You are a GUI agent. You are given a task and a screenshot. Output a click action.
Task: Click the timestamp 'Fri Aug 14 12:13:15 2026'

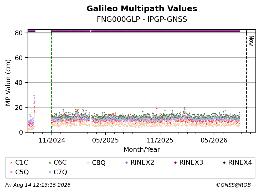point(38,185)
